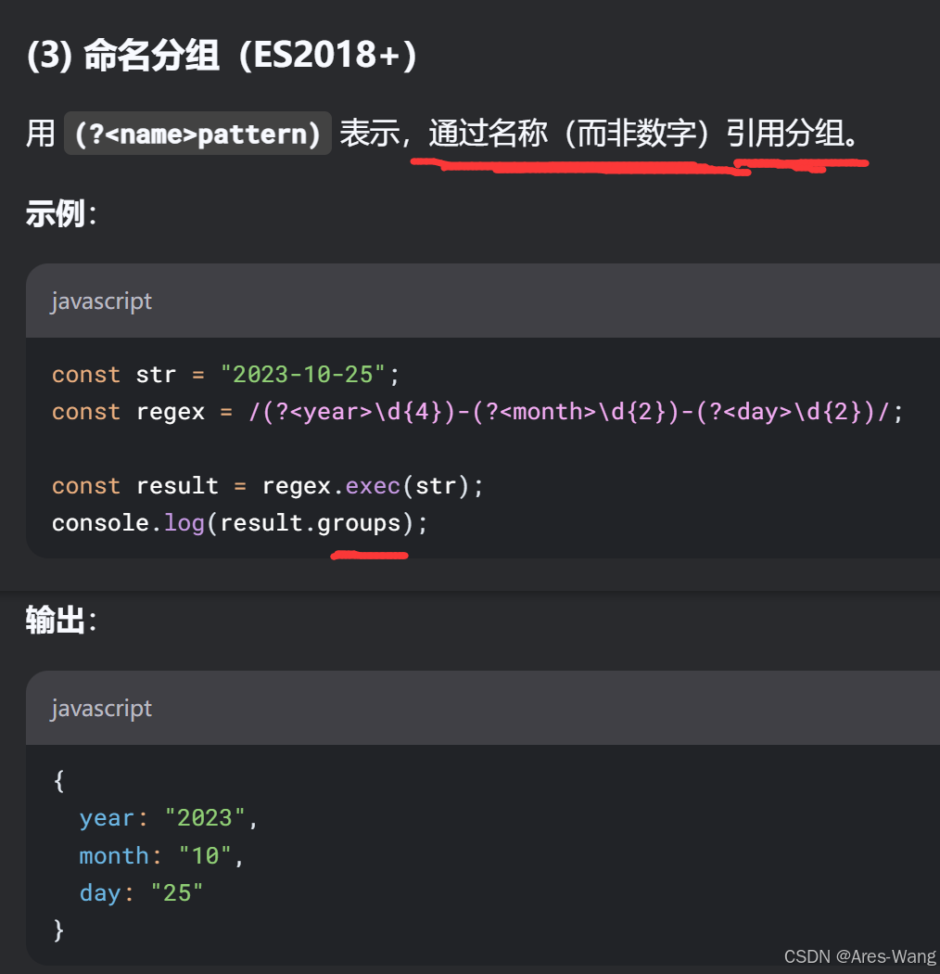The image size is (940, 974).
Task: Click the inline code '(?<name>pattern)'
Action: coord(197,134)
